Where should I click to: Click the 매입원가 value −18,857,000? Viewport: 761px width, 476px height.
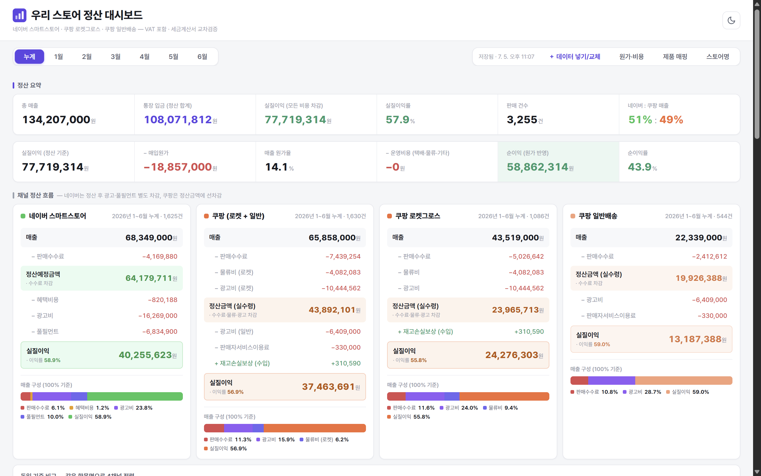[178, 167]
